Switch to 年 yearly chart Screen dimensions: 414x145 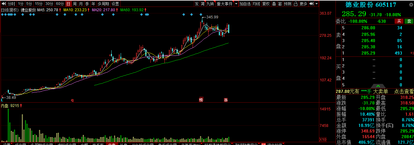pos(93,4)
